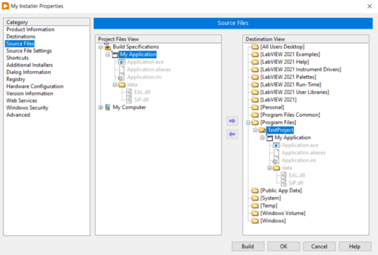Select My Application in Project Files View

[138, 55]
